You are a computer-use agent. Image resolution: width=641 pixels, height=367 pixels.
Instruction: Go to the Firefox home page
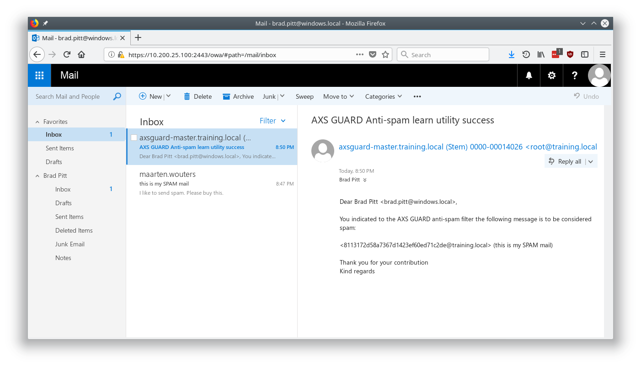click(x=81, y=55)
